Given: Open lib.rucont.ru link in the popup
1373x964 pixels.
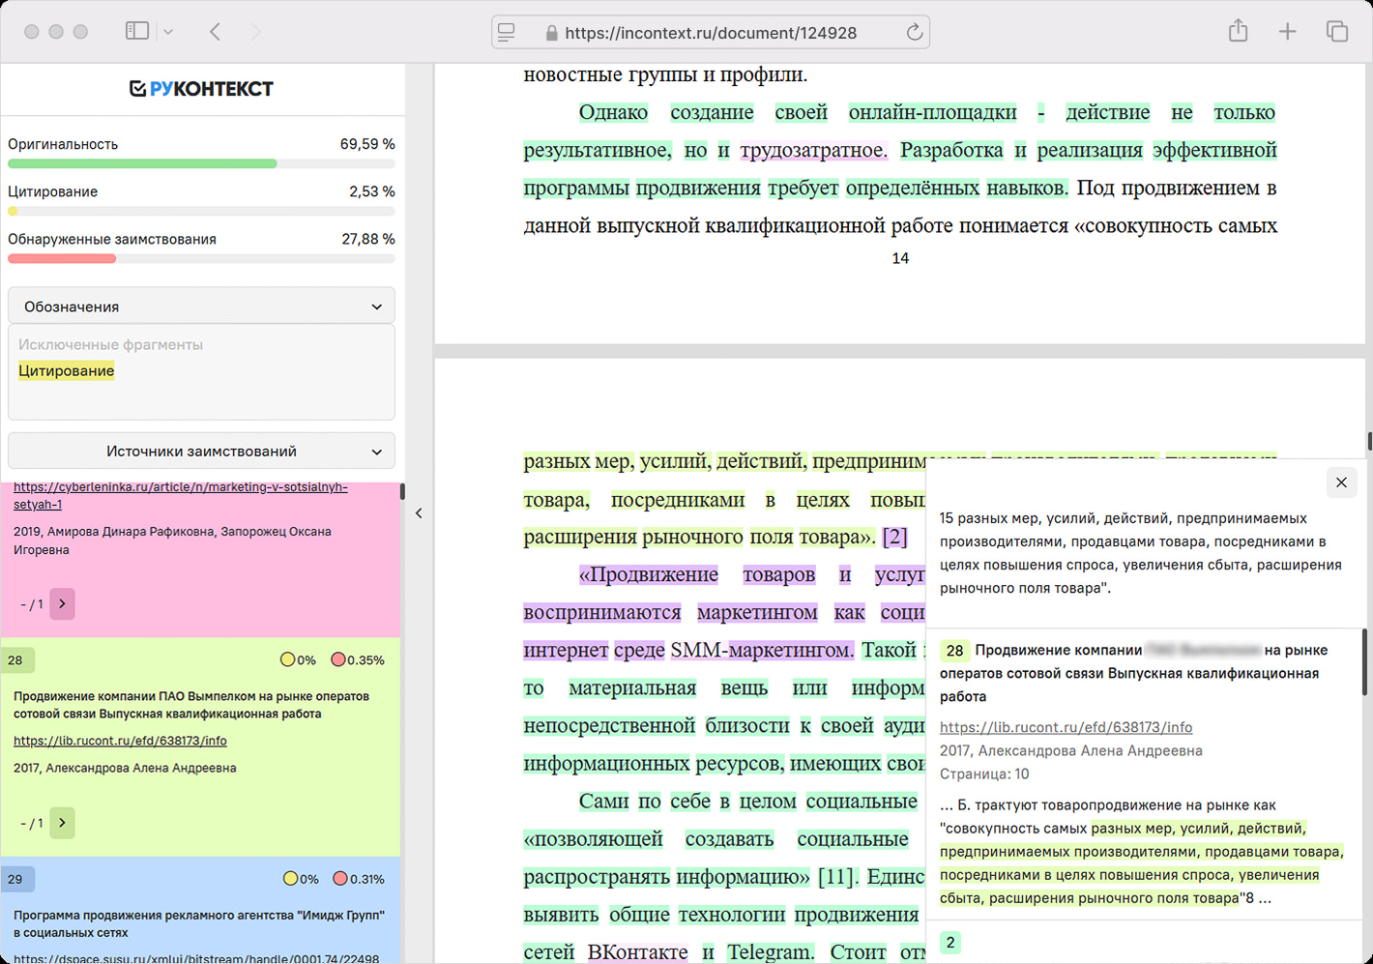Looking at the screenshot, I should click(1066, 727).
